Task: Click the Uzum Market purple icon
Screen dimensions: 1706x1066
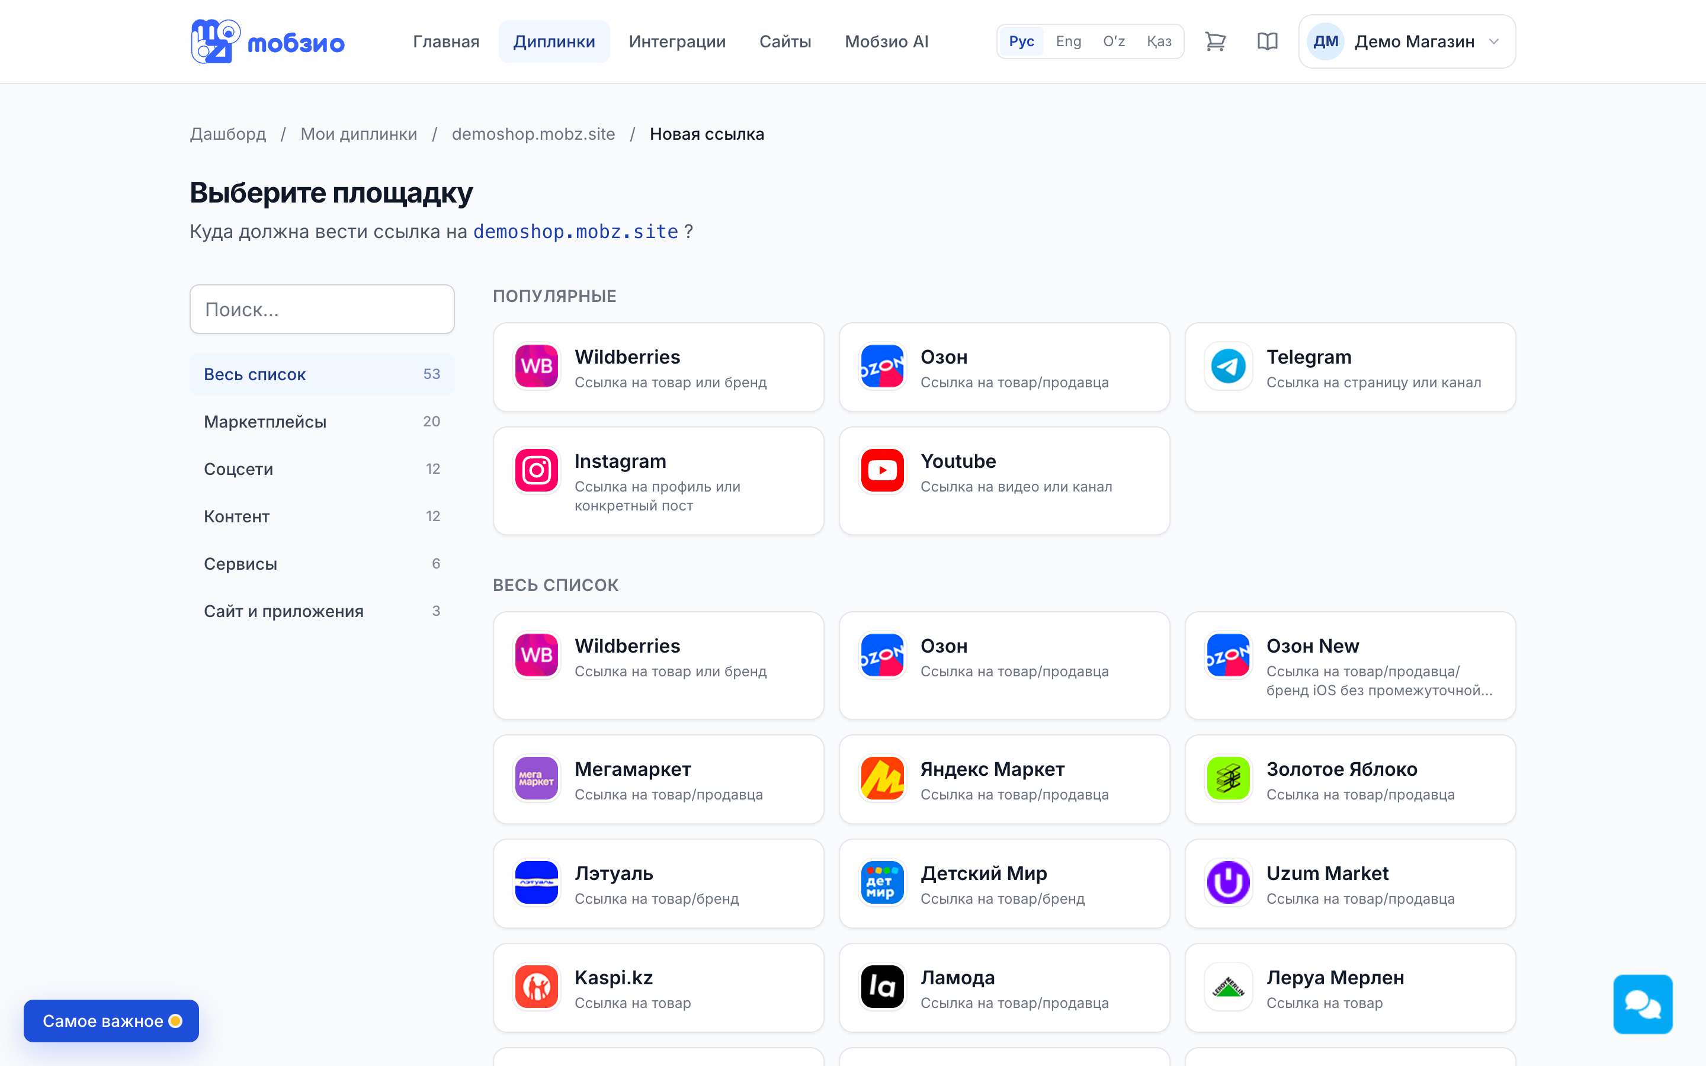Action: [x=1228, y=882]
